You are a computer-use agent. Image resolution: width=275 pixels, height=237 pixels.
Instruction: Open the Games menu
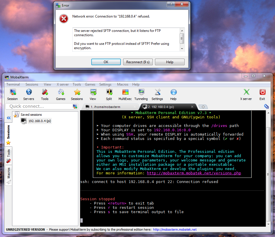(x=90, y=84)
